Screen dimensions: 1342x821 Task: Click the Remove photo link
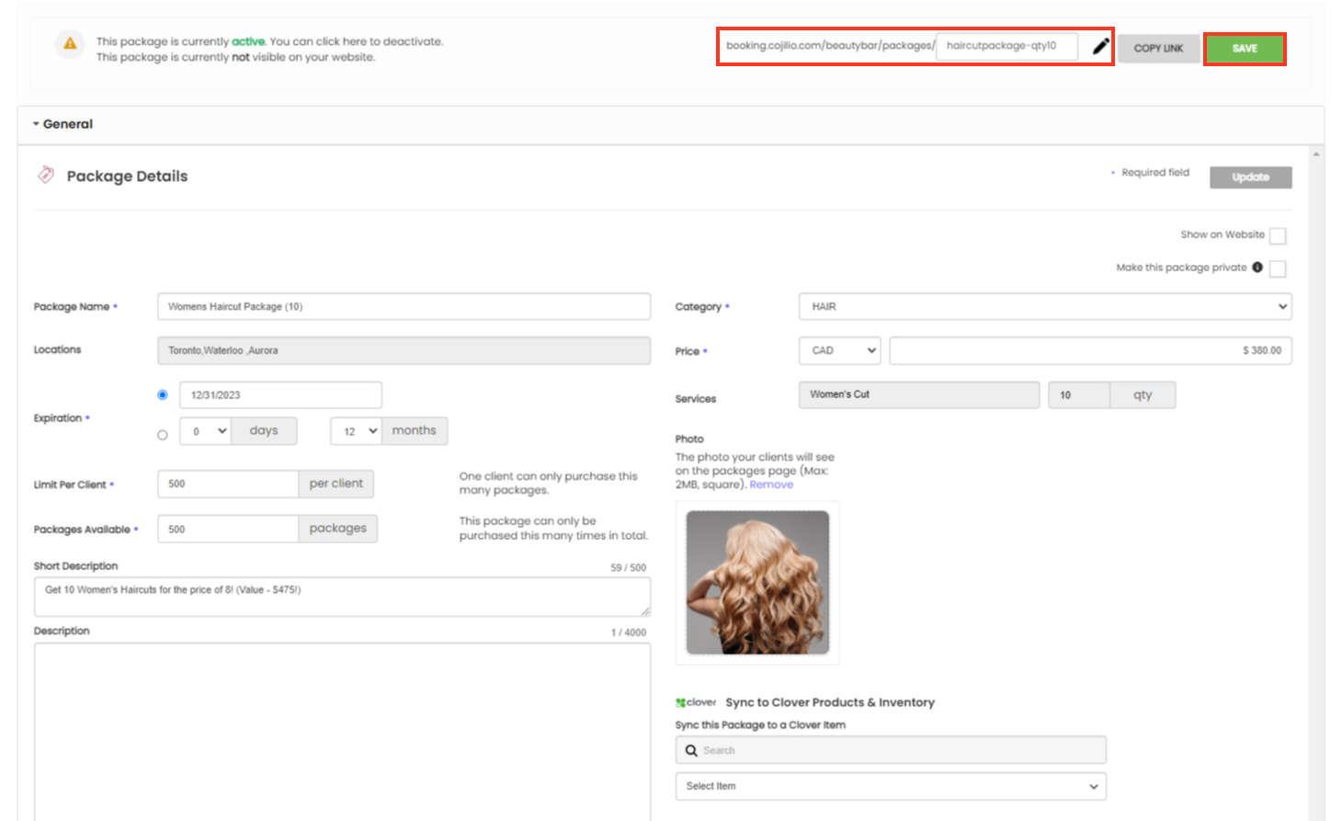pyautogui.click(x=771, y=485)
